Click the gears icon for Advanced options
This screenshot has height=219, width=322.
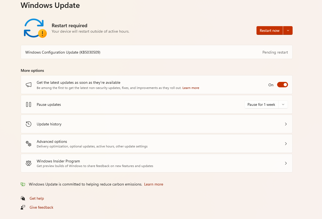point(29,144)
